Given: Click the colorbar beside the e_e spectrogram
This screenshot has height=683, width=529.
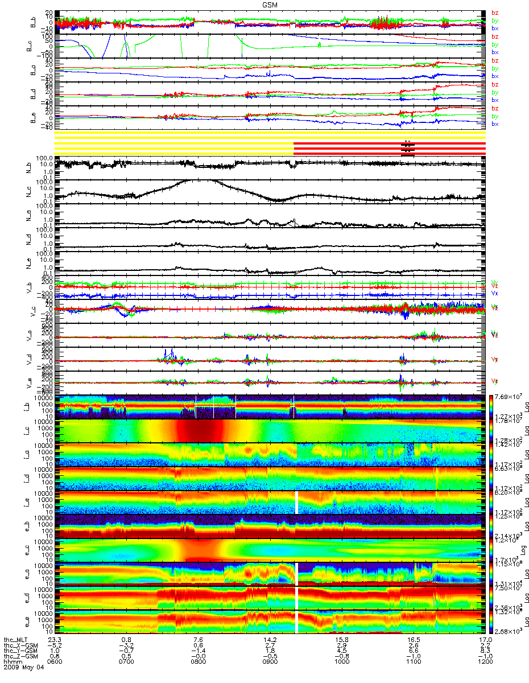Looking at the screenshot, I should 493,621.
